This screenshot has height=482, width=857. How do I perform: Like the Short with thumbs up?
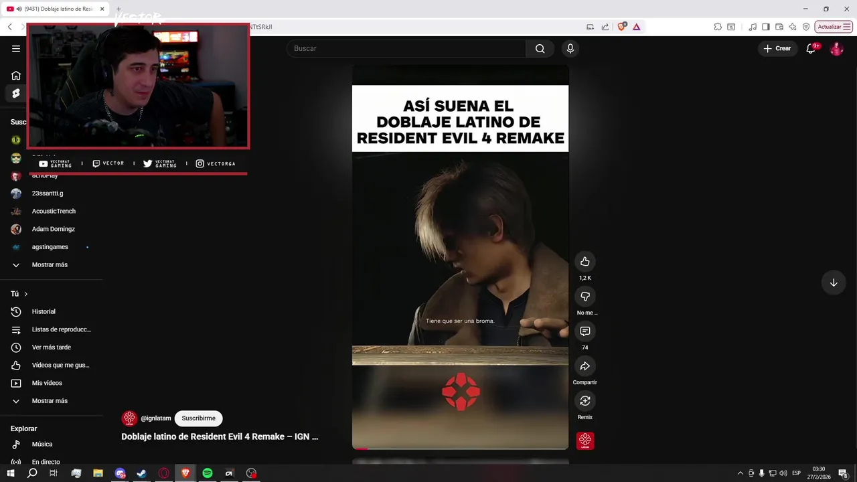pos(585,261)
